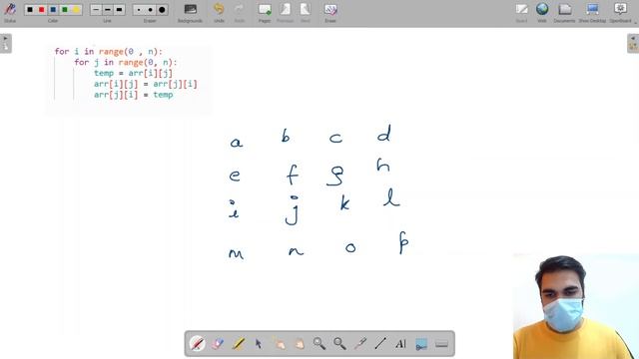639x359 pixels.
Task: Open the Backgrounds options
Action: [190, 12]
